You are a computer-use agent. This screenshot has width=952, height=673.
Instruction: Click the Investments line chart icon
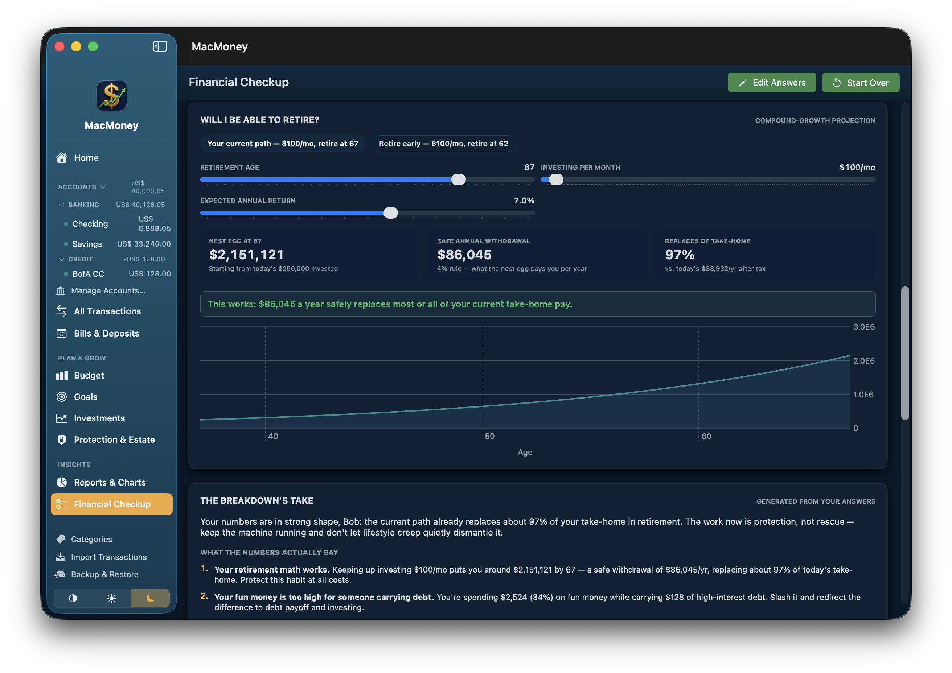62,418
